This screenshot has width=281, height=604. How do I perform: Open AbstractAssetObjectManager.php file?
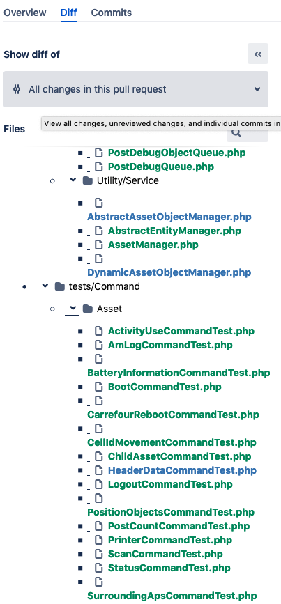169,217
